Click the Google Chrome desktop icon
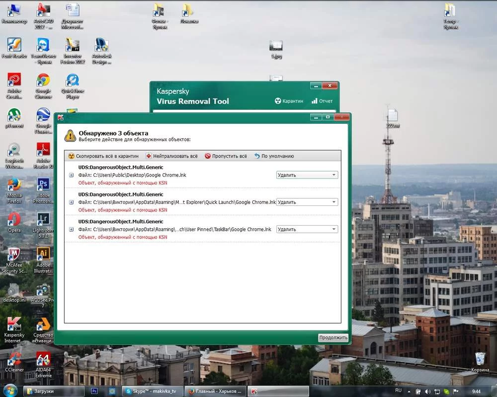The image size is (497, 397). coord(43,81)
